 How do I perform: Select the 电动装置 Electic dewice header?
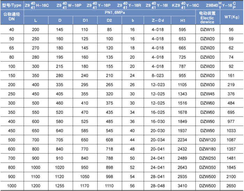207,17
